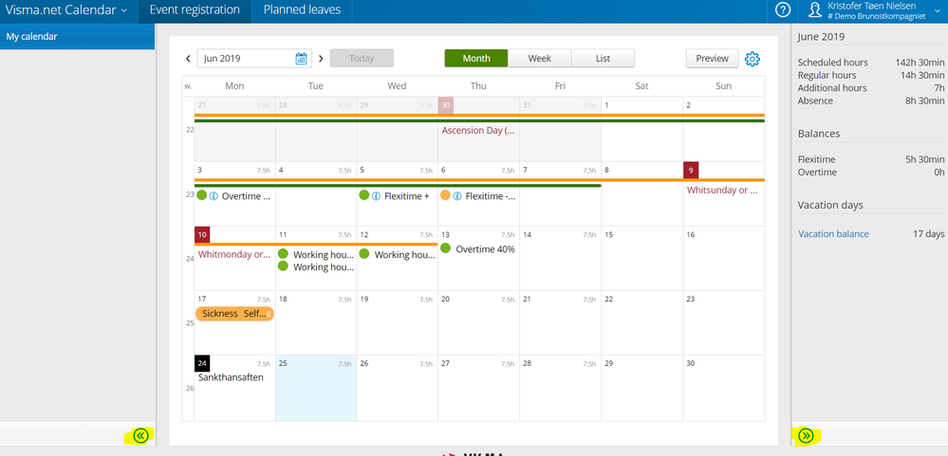This screenshot has width=948, height=456.
Task: Click info icon on Flexitime + event
Action: point(376,195)
